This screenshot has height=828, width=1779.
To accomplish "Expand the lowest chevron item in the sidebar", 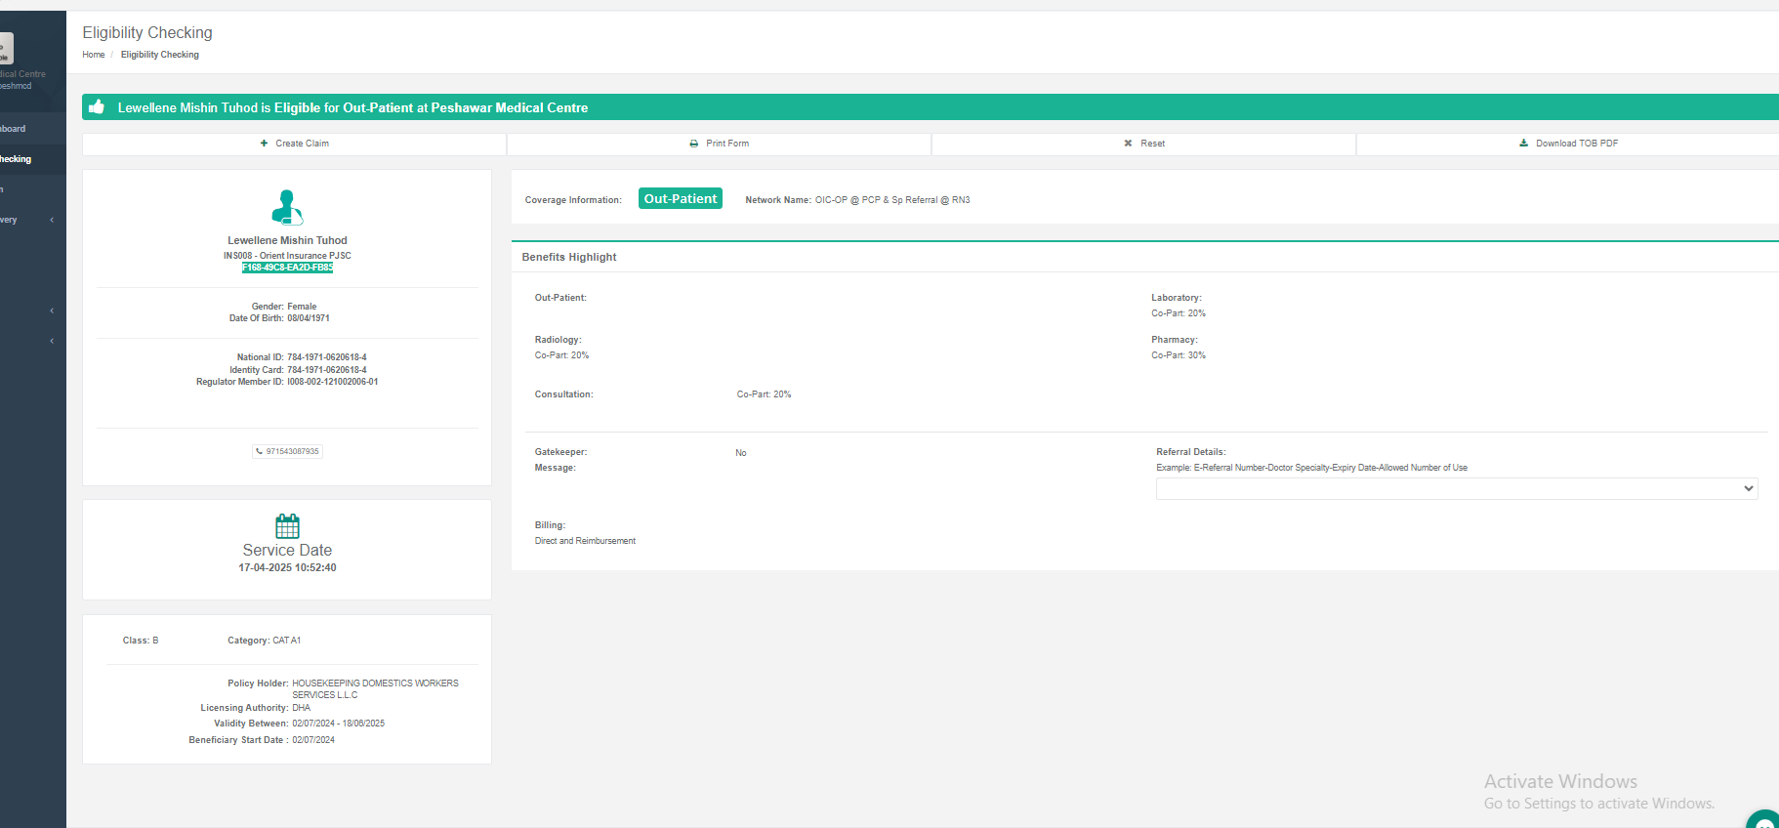I will click(51, 341).
